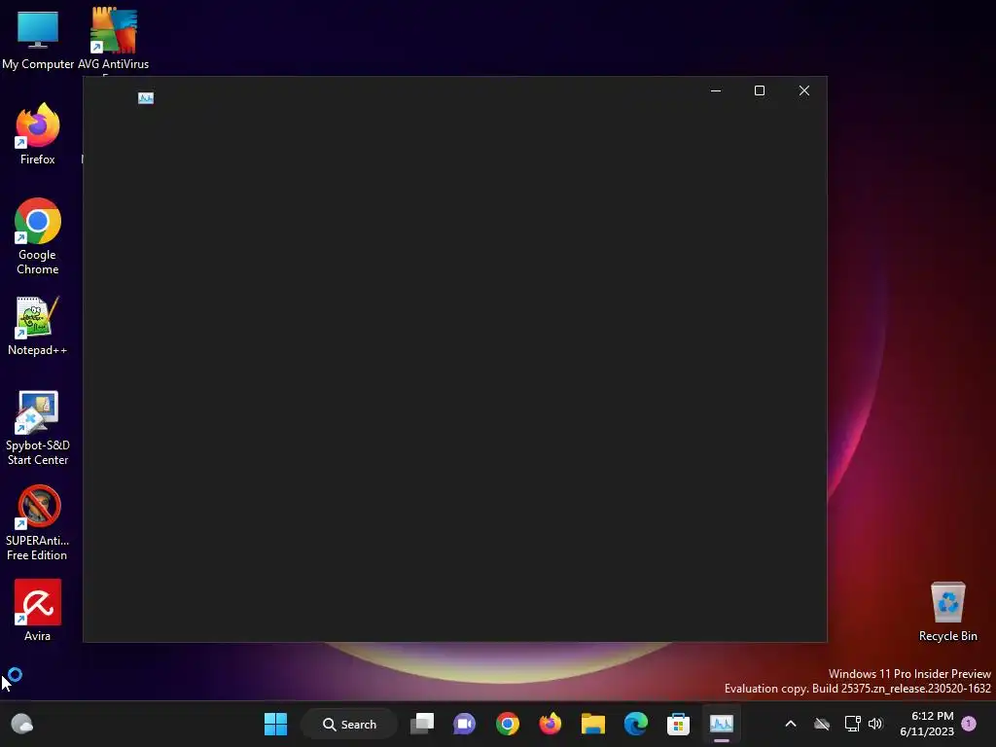Open the Windows Start menu
The image size is (996, 747).
pyautogui.click(x=275, y=724)
